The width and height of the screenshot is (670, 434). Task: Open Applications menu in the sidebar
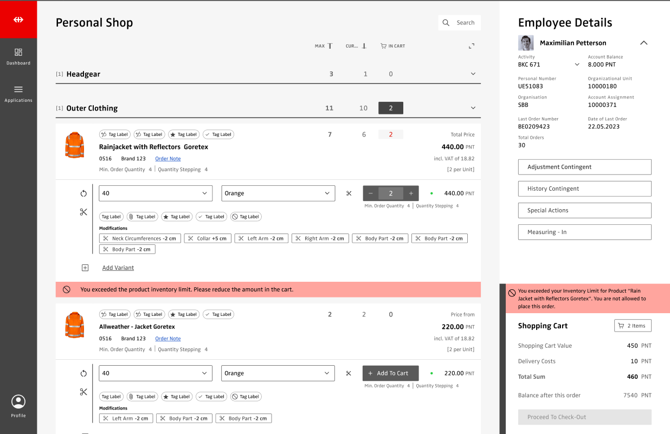(x=18, y=93)
